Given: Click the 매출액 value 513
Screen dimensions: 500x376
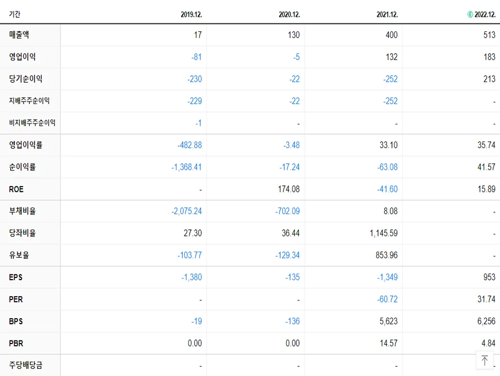Looking at the screenshot, I should tap(489, 35).
